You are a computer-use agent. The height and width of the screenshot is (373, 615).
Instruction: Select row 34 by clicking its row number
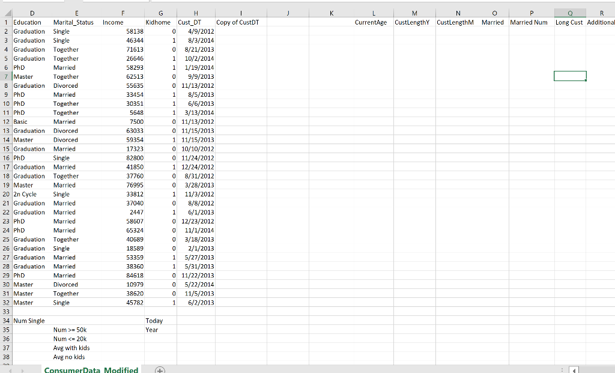pyautogui.click(x=5, y=321)
